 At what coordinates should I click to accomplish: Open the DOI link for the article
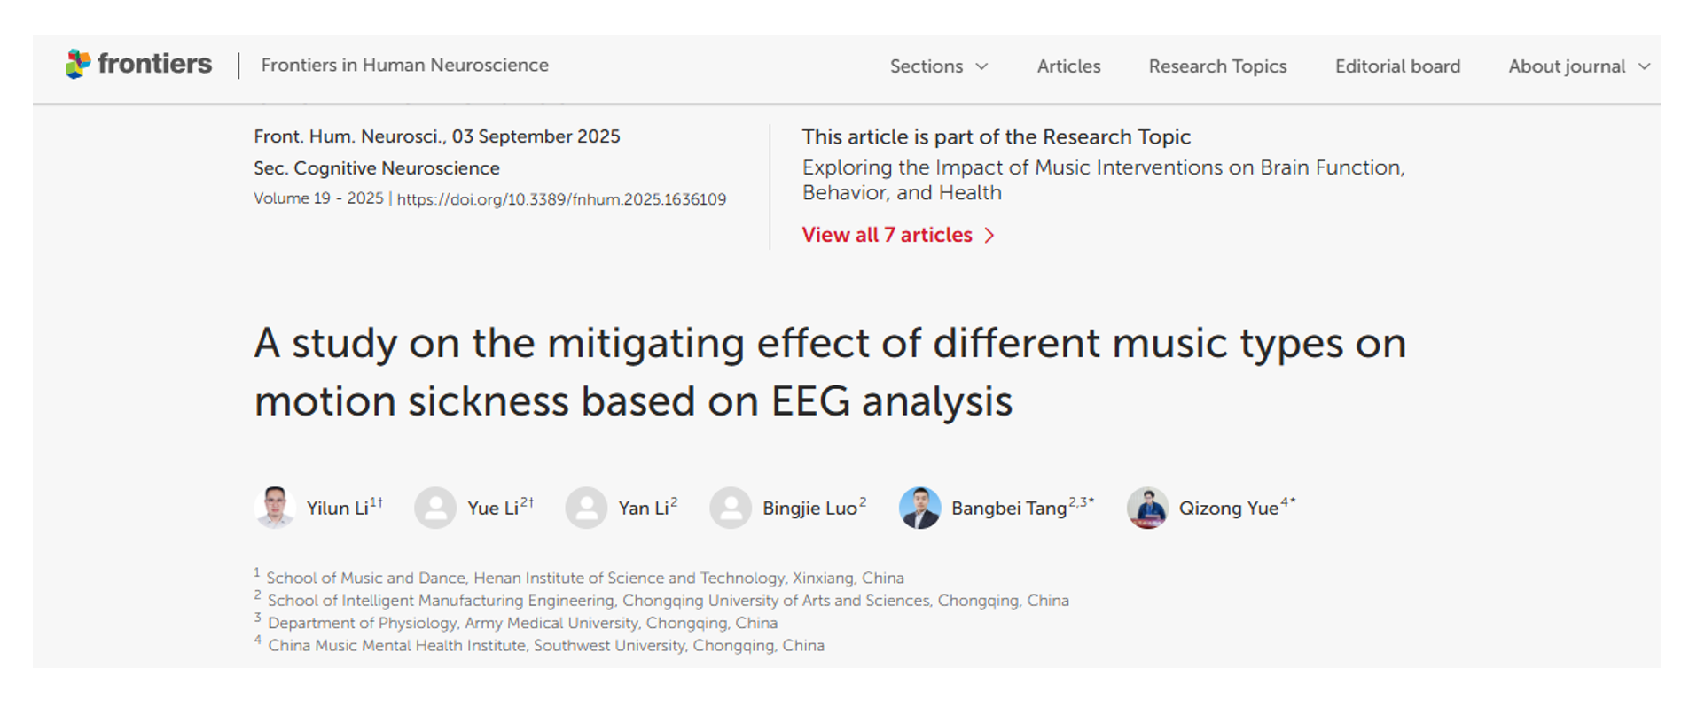coord(561,199)
